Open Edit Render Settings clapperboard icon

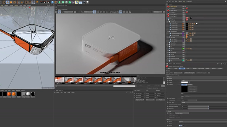pos(48,2)
